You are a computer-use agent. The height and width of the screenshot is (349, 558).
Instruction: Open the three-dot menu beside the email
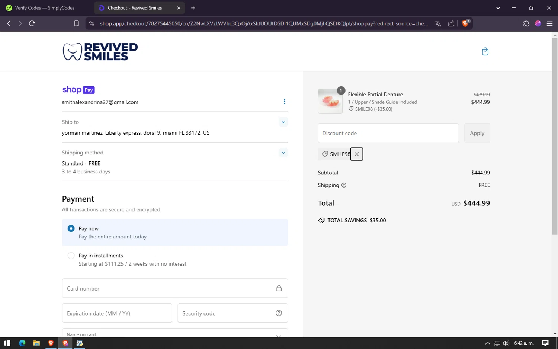(285, 102)
